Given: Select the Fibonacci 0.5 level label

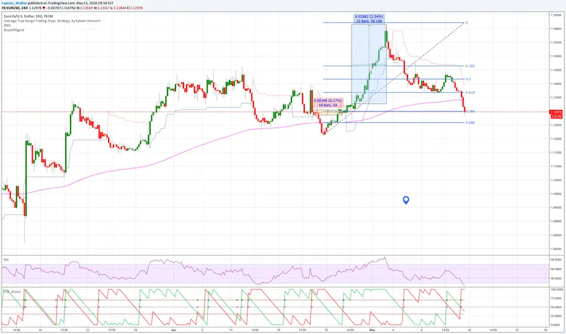Looking at the screenshot, I should (x=468, y=79).
